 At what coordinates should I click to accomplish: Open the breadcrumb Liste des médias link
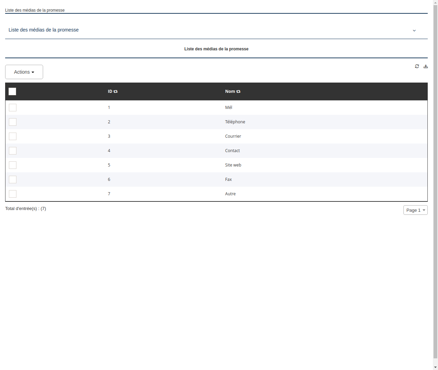pyautogui.click(x=35, y=10)
